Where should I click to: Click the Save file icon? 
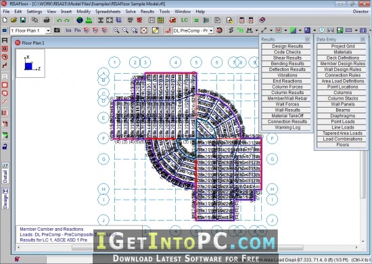point(23,20)
